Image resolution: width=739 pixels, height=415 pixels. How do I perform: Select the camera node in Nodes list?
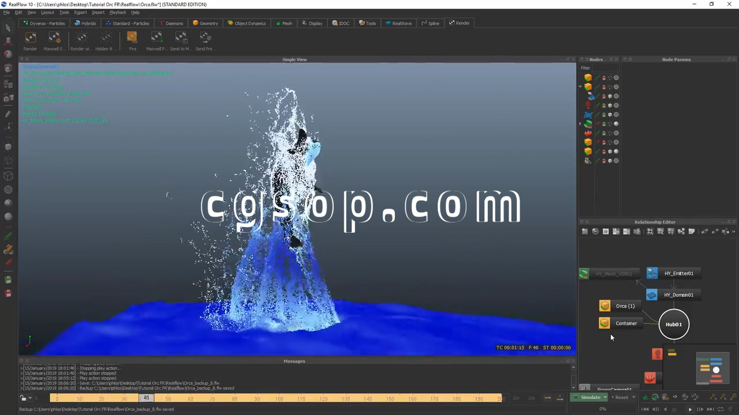coord(588,161)
